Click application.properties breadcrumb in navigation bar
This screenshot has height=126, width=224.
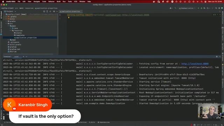click(x=46, y=8)
